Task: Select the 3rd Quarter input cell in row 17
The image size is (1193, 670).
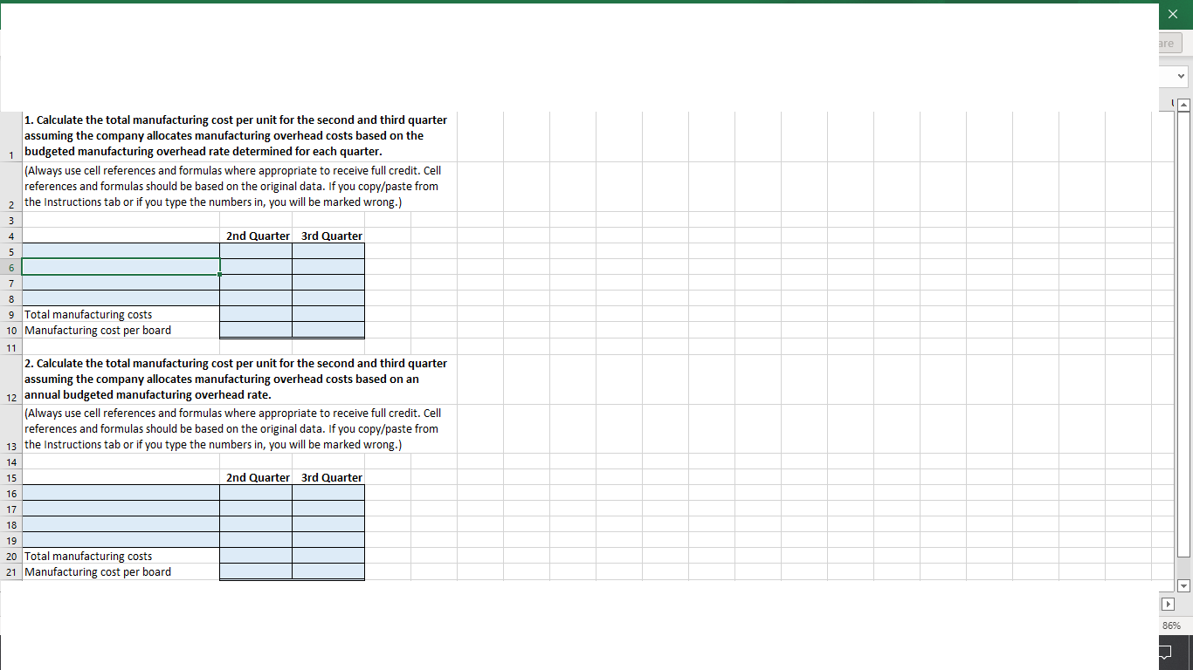Action: coord(328,509)
